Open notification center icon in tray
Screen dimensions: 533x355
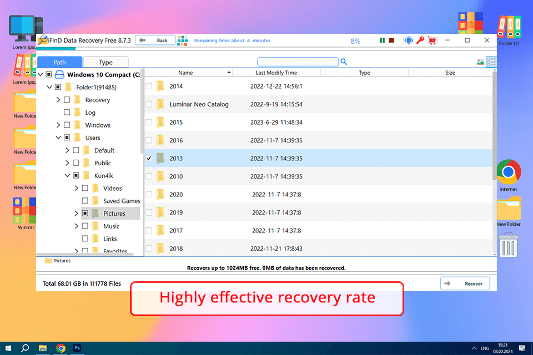click(x=522, y=348)
